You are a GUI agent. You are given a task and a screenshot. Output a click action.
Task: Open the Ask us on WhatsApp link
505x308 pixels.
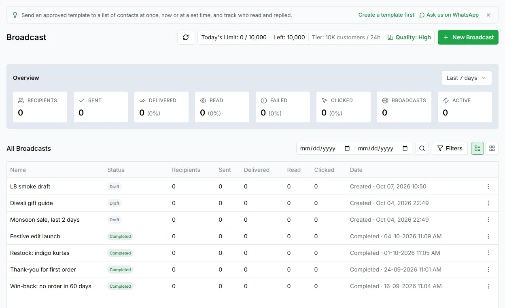[449, 15]
